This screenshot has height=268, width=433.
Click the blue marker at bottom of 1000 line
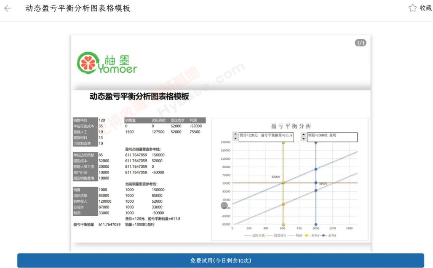(315, 225)
